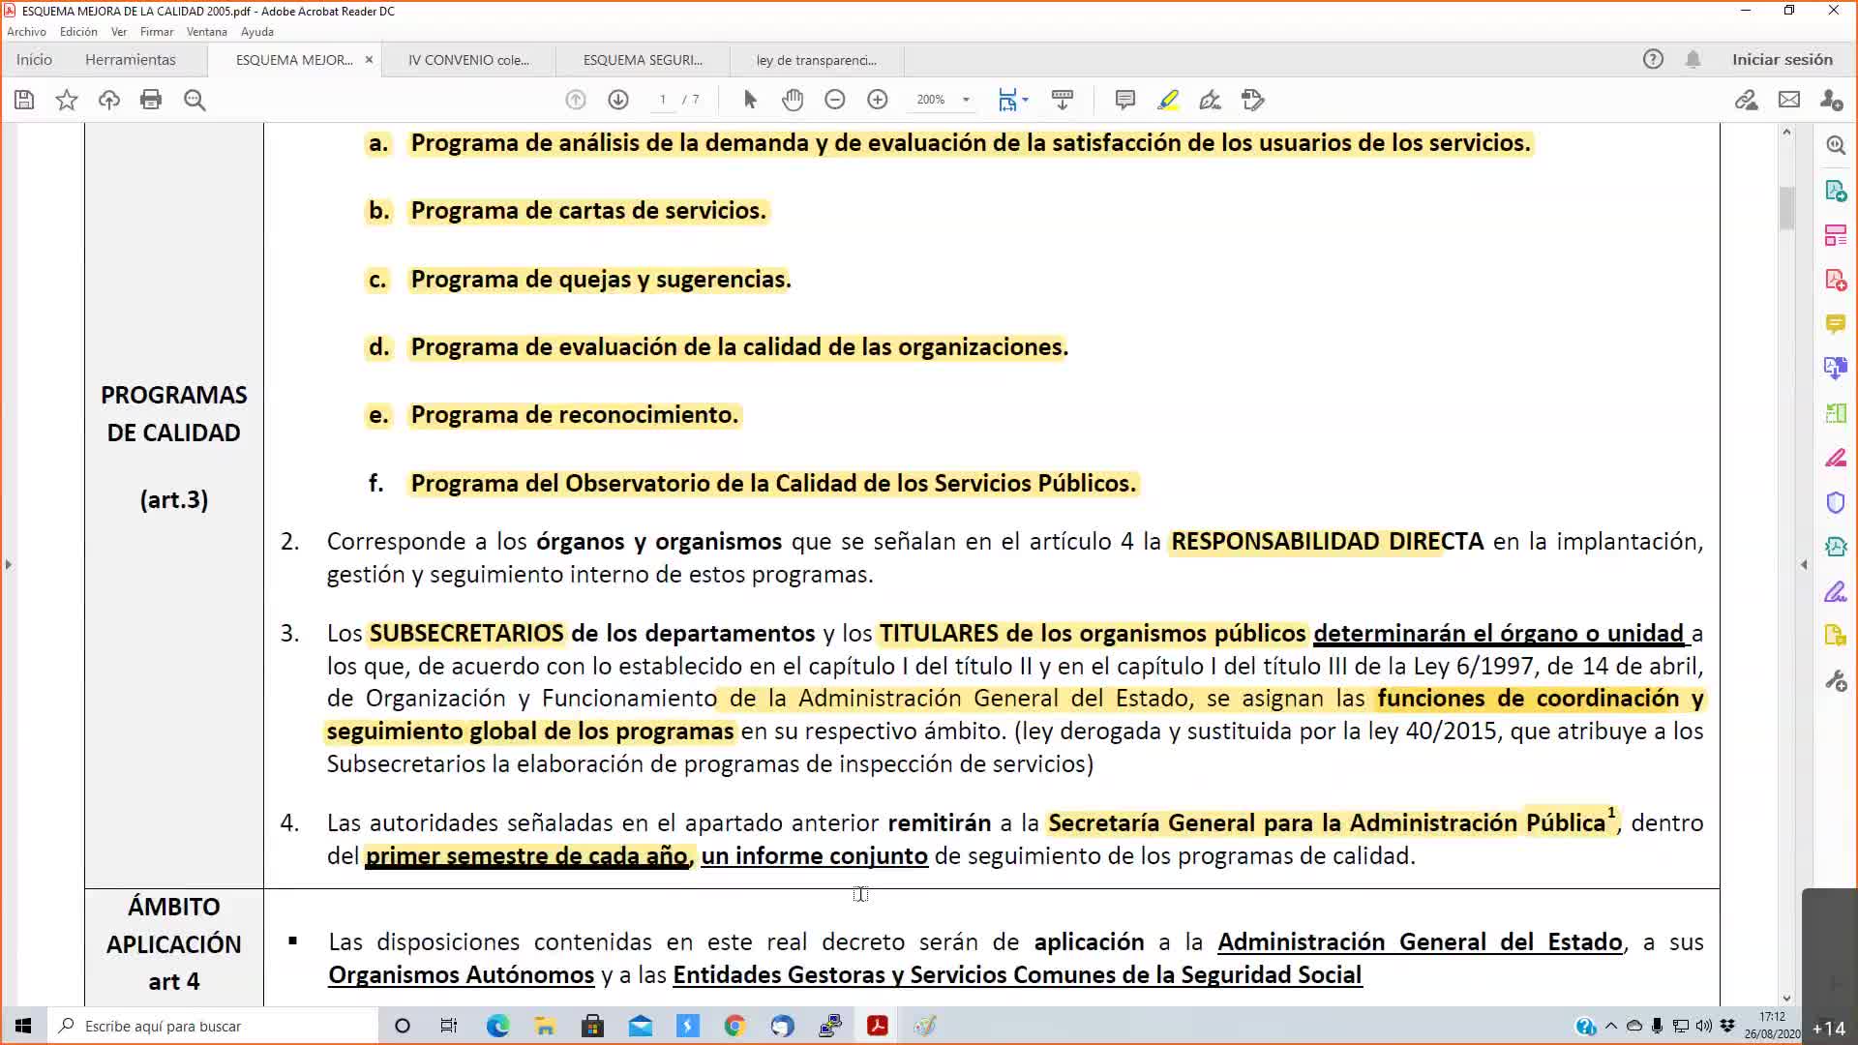
Task: Print the document
Action: [151, 100]
